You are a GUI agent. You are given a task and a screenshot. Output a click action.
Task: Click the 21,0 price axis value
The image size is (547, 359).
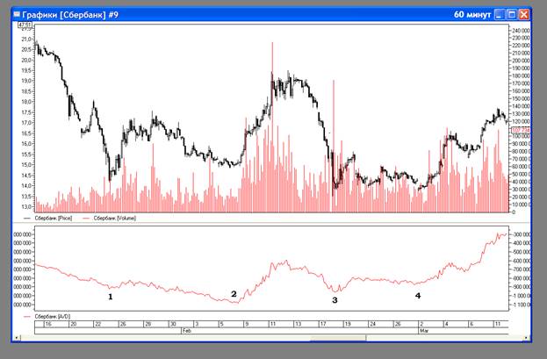click(26, 39)
